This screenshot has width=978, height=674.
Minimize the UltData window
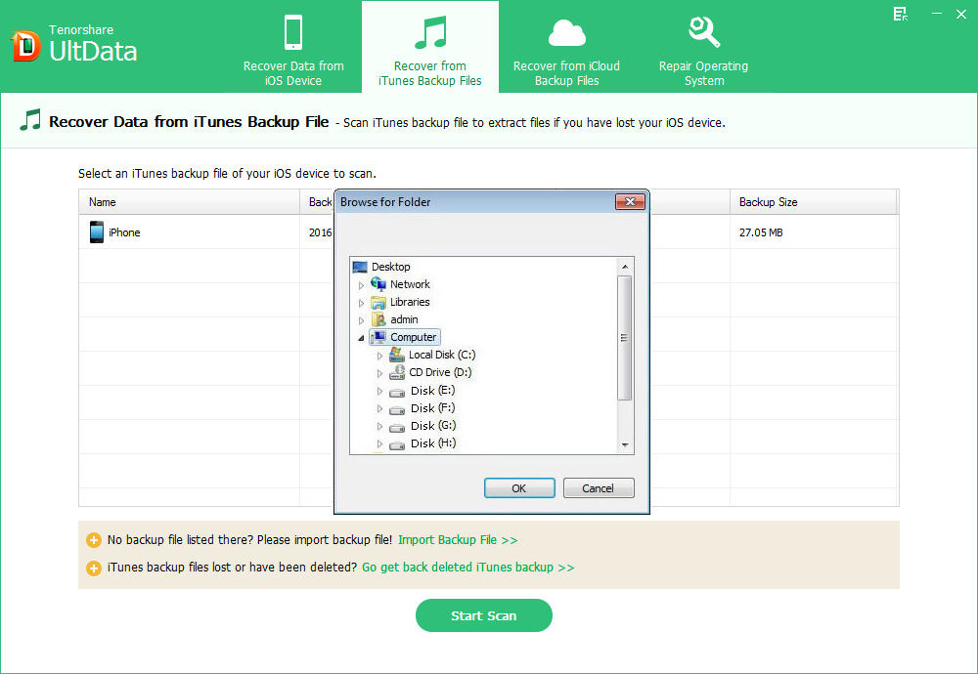pos(937,13)
